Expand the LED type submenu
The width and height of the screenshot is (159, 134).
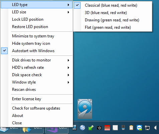click(36, 5)
